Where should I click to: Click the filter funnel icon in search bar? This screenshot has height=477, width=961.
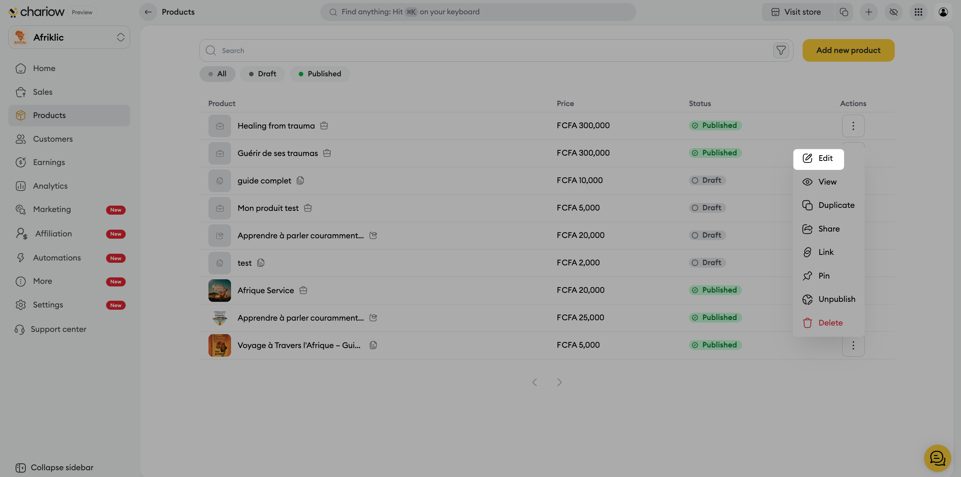(x=781, y=50)
